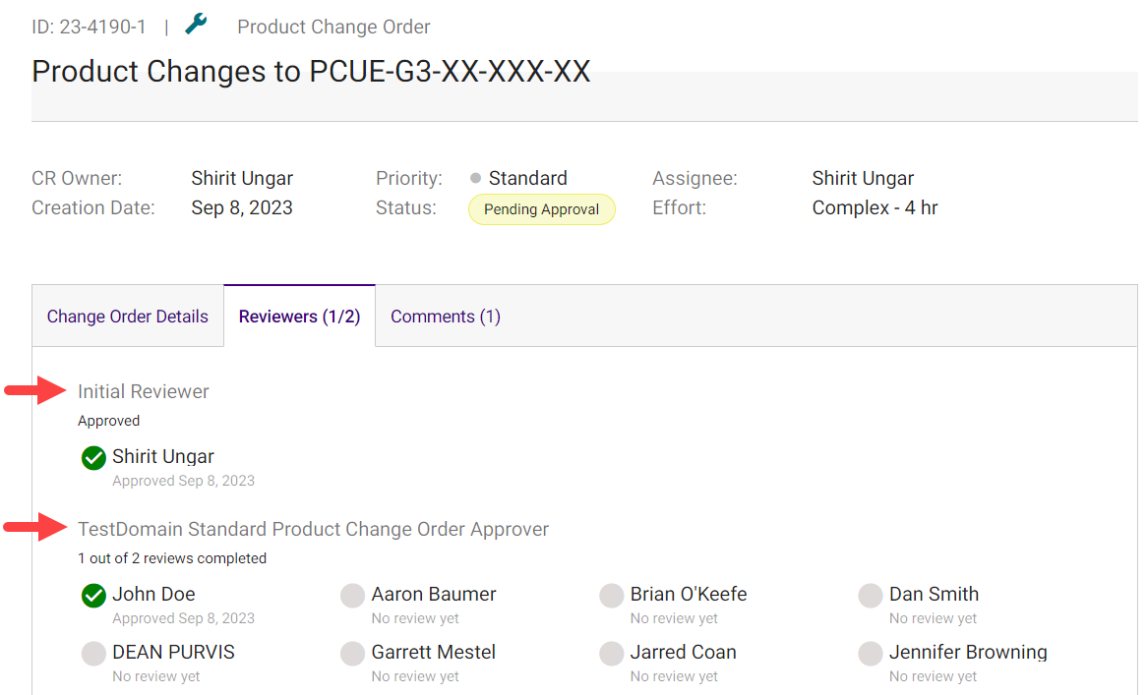
Task: Click the wrench Product Change Order icon
Action: point(196,25)
